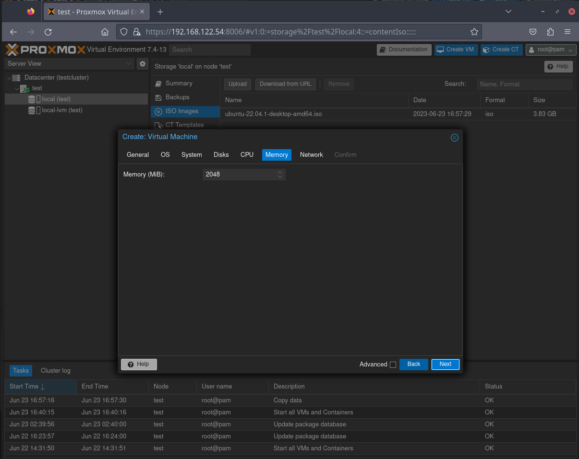
Task: Focus the Name, Format search field
Action: pyautogui.click(x=525, y=84)
